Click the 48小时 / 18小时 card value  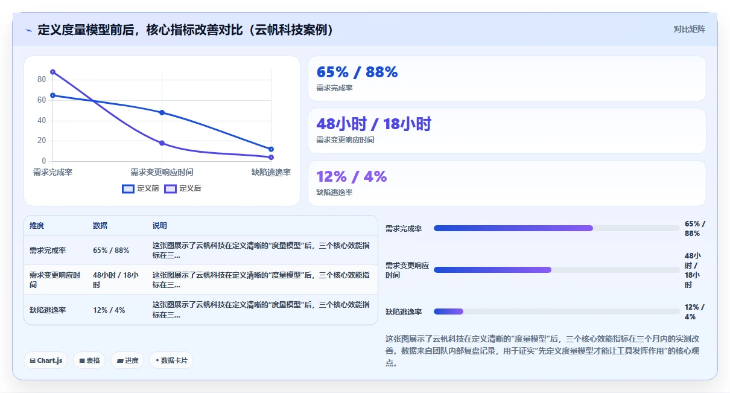(374, 124)
